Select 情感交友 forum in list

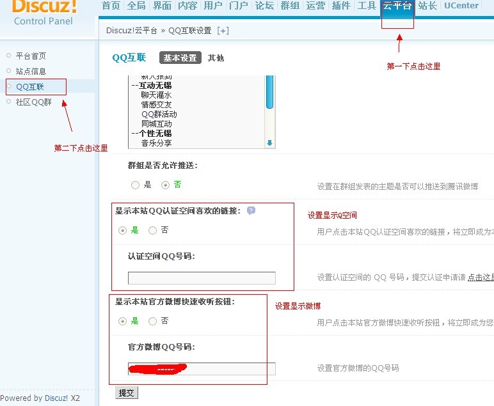pyautogui.click(x=156, y=104)
